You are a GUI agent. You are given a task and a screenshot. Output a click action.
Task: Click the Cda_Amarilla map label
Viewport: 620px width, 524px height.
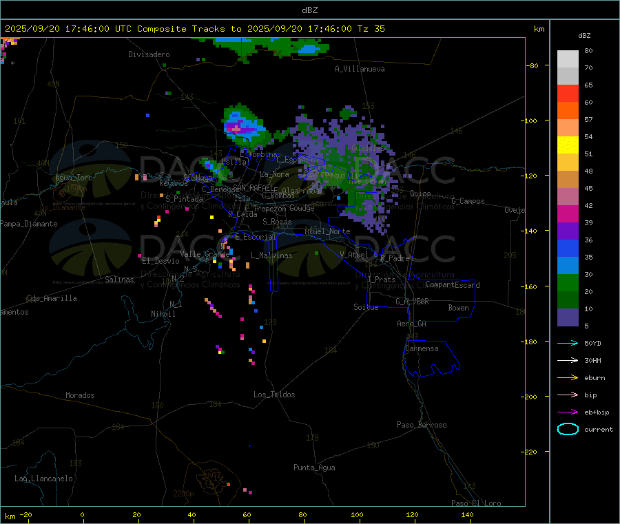click(x=52, y=298)
